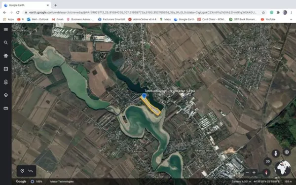296x185 pixels.
Task: Reload the Google Earth page
Action: point(18,12)
